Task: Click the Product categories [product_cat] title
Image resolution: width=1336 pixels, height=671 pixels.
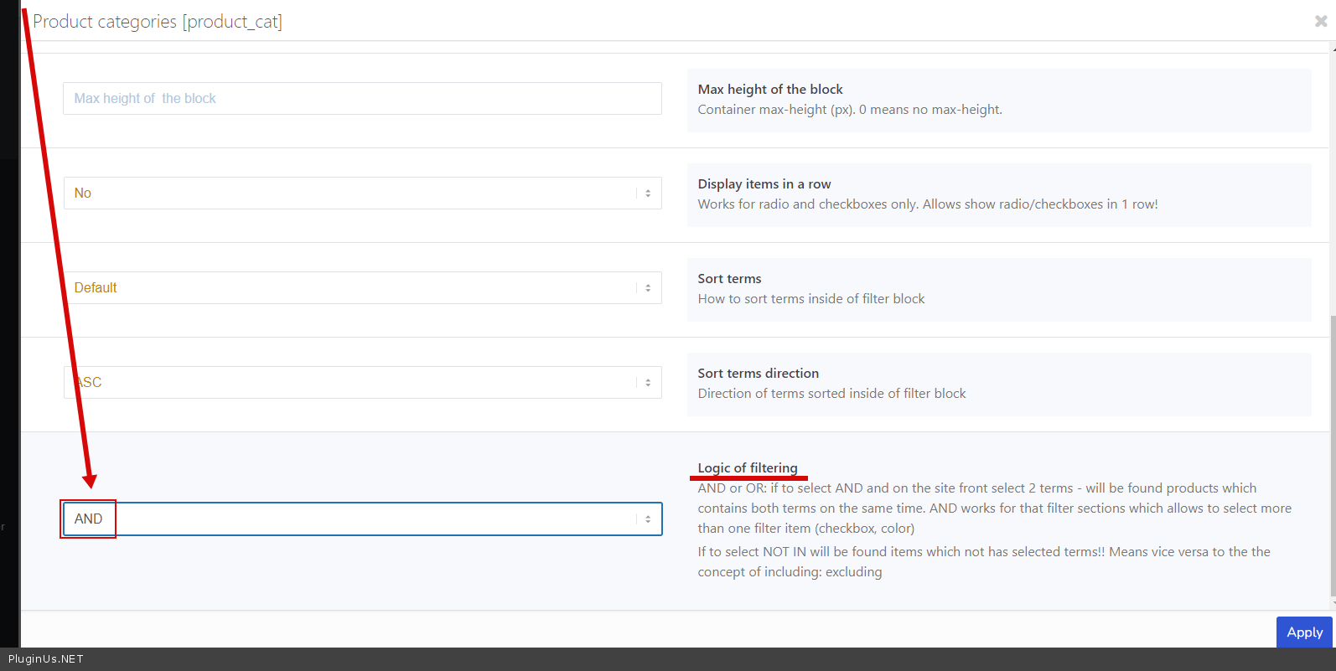Action: tap(158, 22)
